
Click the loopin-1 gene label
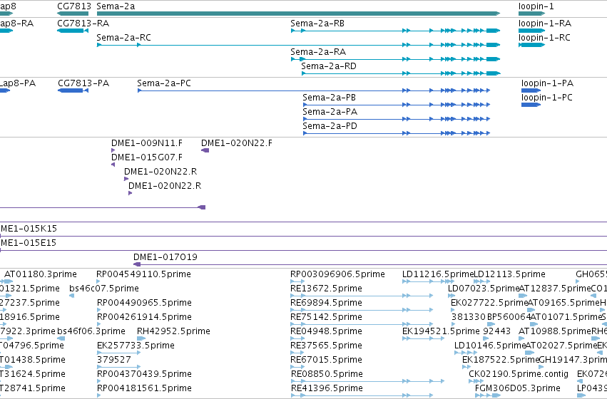click(536, 6)
